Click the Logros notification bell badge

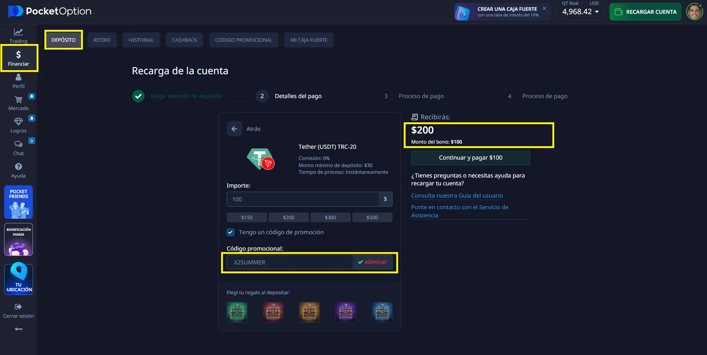tap(32, 118)
